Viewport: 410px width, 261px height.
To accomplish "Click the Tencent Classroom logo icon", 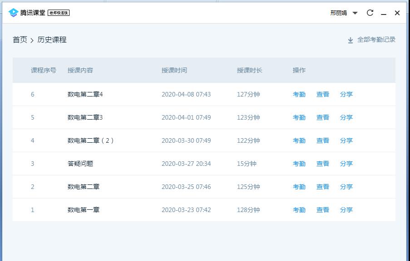I will click(x=13, y=13).
